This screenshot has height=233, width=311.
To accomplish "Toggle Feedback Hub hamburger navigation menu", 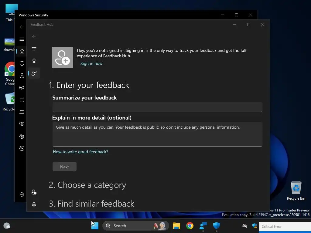I will 34,49.
